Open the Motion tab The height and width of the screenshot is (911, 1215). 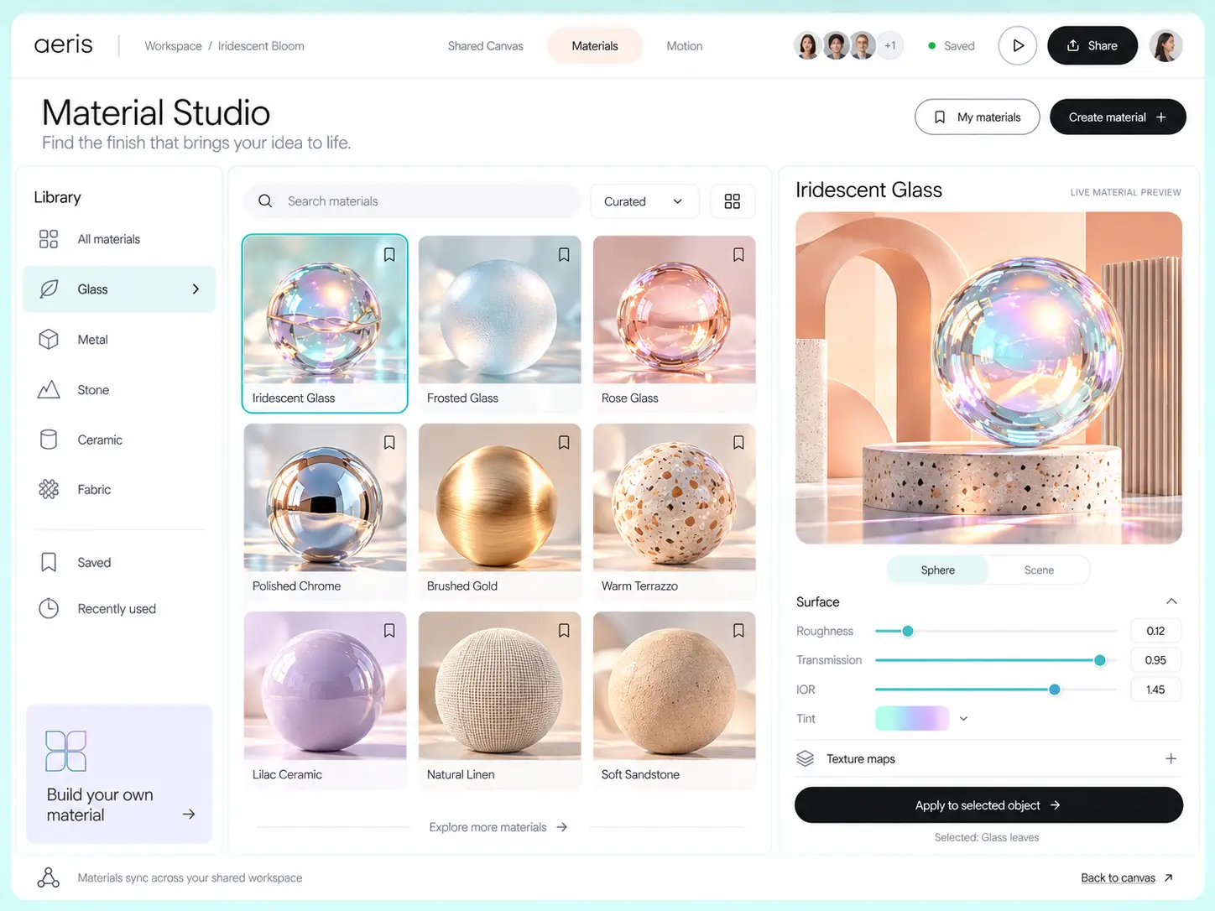click(x=685, y=46)
